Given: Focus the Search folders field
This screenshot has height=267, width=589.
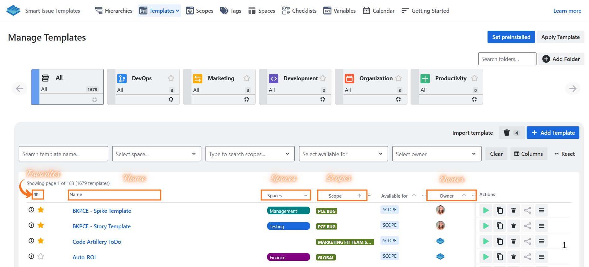Looking at the screenshot, I should 507,59.
